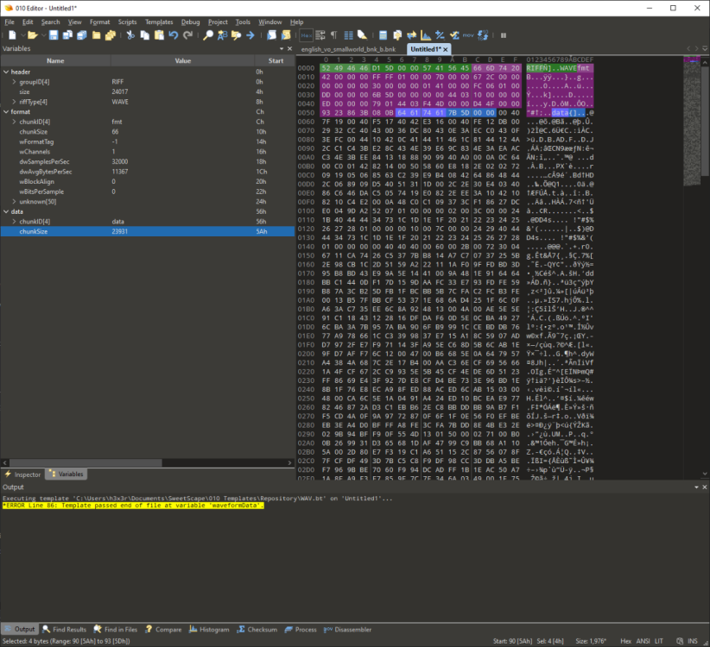Open the Templates menu
Screen dimensions: 710x647
tap(158, 22)
